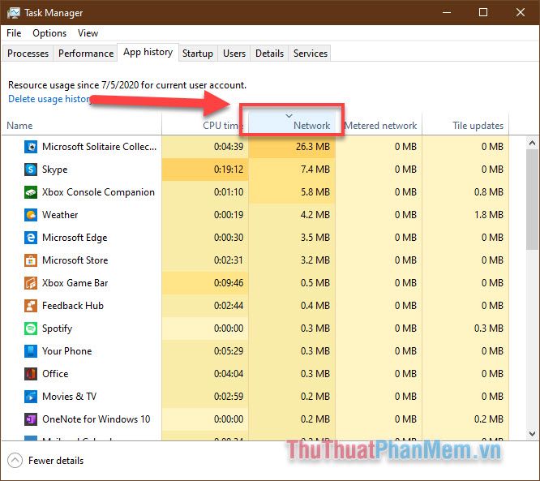
Task: Click the Xbox Game Bar icon
Action: point(31,283)
